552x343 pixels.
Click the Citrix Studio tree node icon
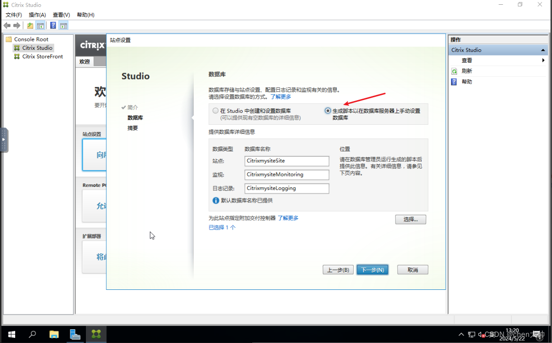(17, 48)
